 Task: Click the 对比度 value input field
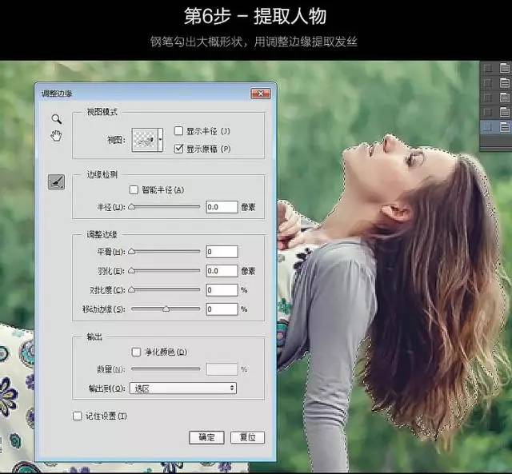pyautogui.click(x=222, y=290)
